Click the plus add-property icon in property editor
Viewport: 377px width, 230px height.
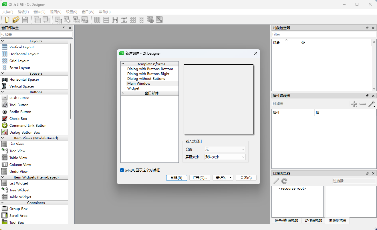coord(354,104)
